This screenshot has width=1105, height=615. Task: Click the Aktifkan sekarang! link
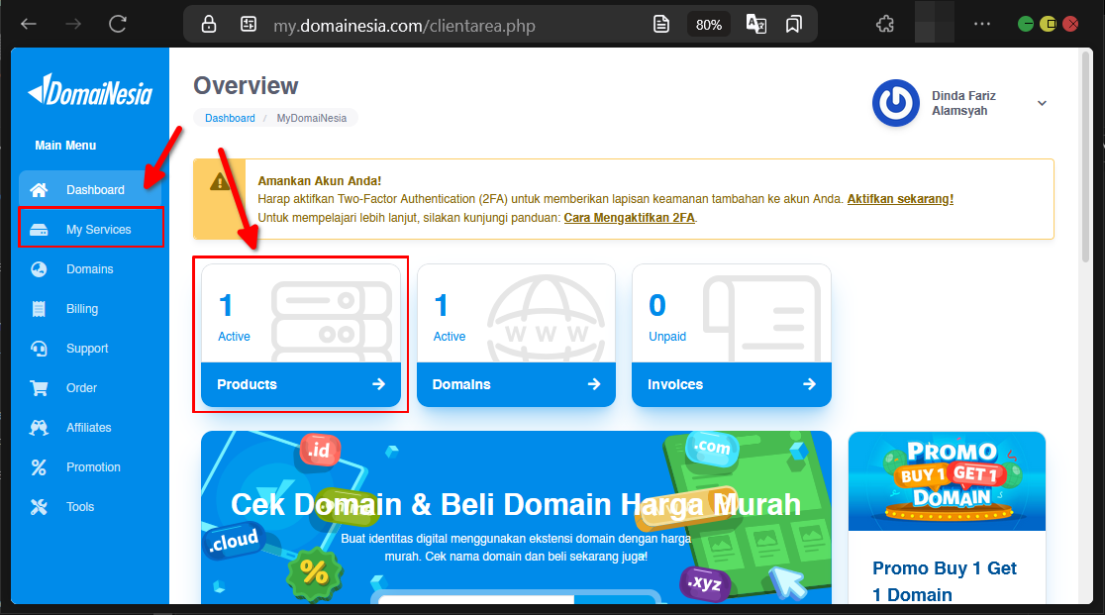point(900,199)
